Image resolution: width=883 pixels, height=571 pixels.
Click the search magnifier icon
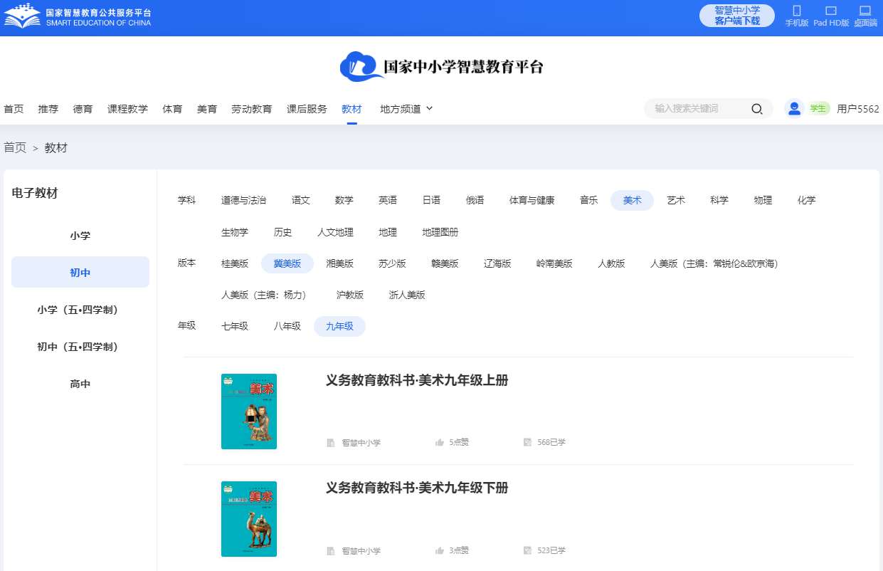point(757,109)
